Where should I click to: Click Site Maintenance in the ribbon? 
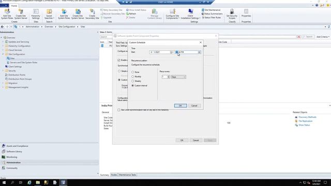211,10
